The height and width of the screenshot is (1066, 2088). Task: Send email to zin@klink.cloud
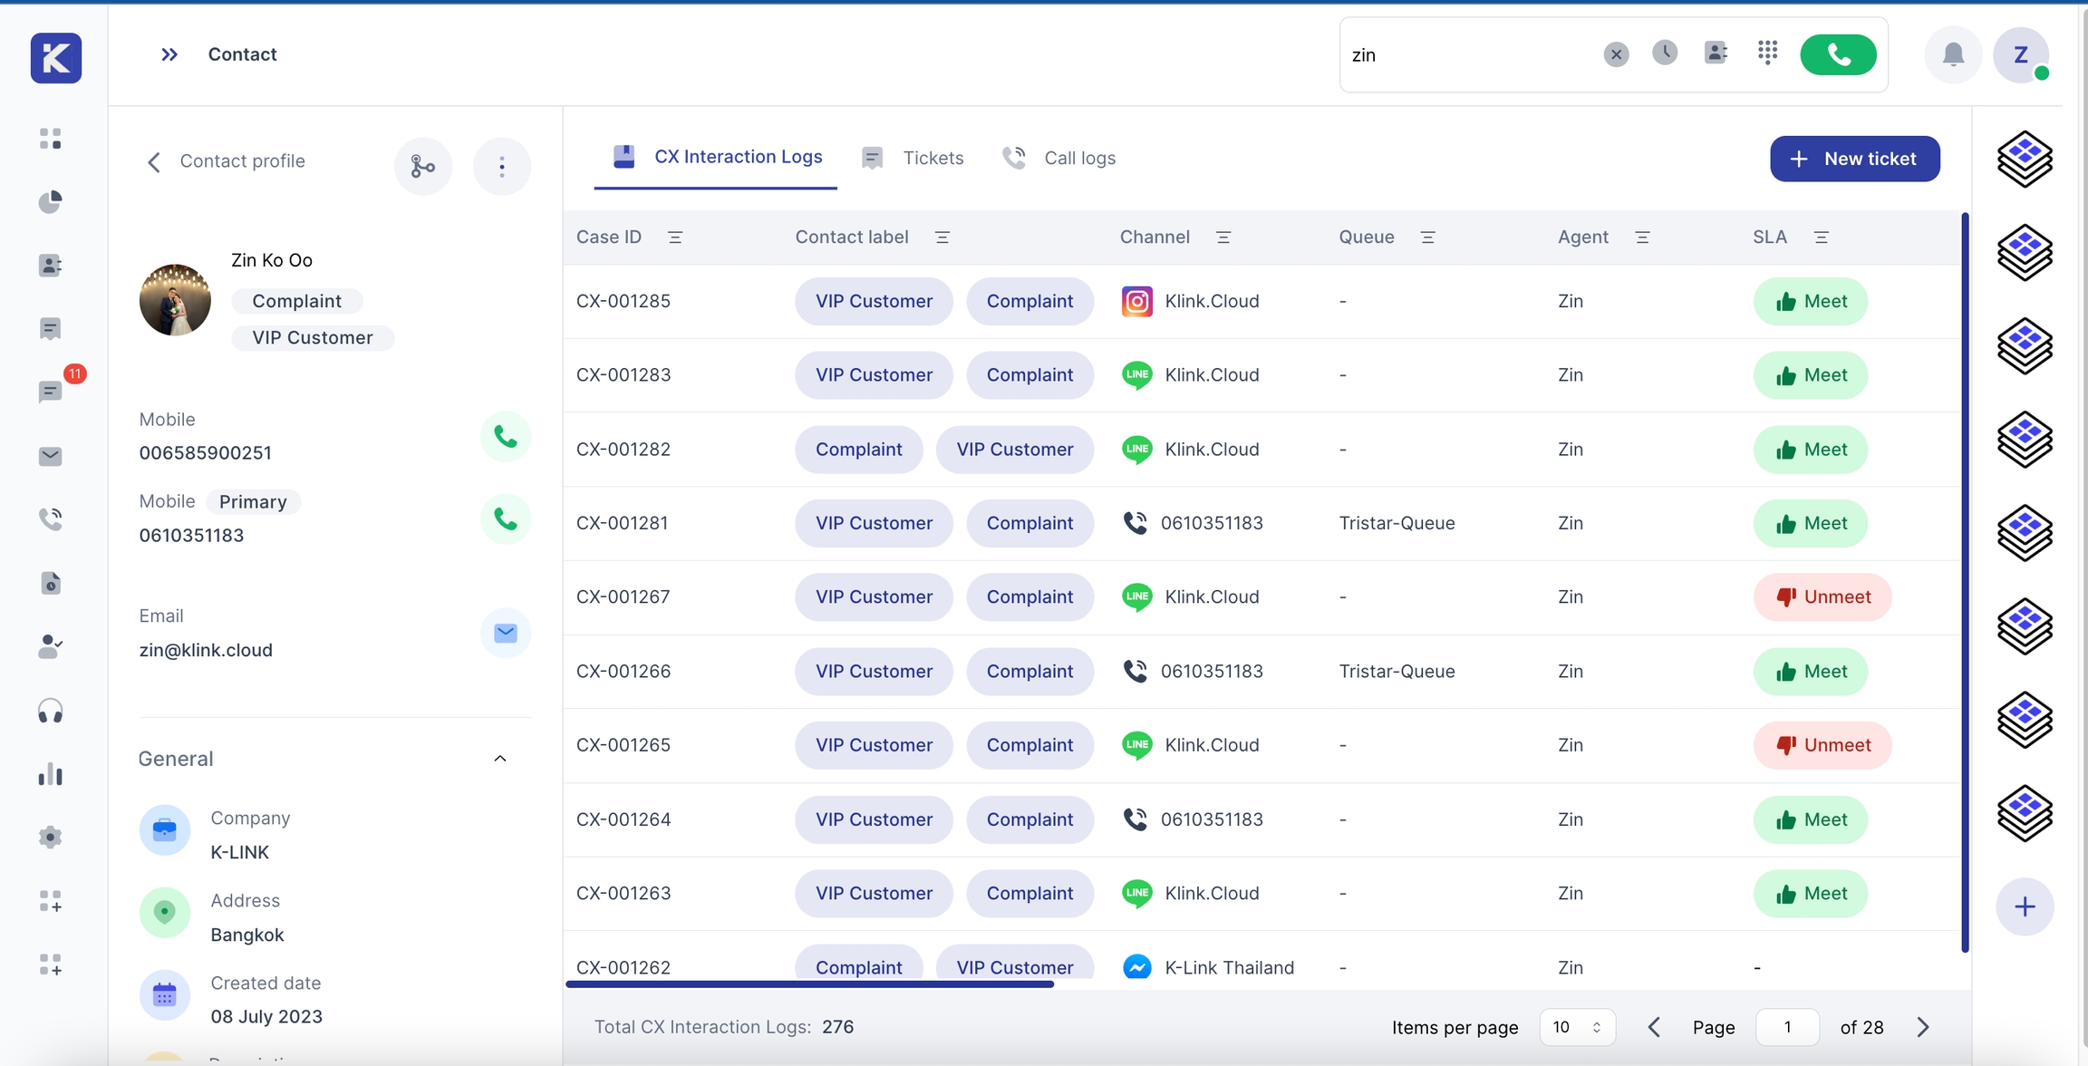(505, 633)
